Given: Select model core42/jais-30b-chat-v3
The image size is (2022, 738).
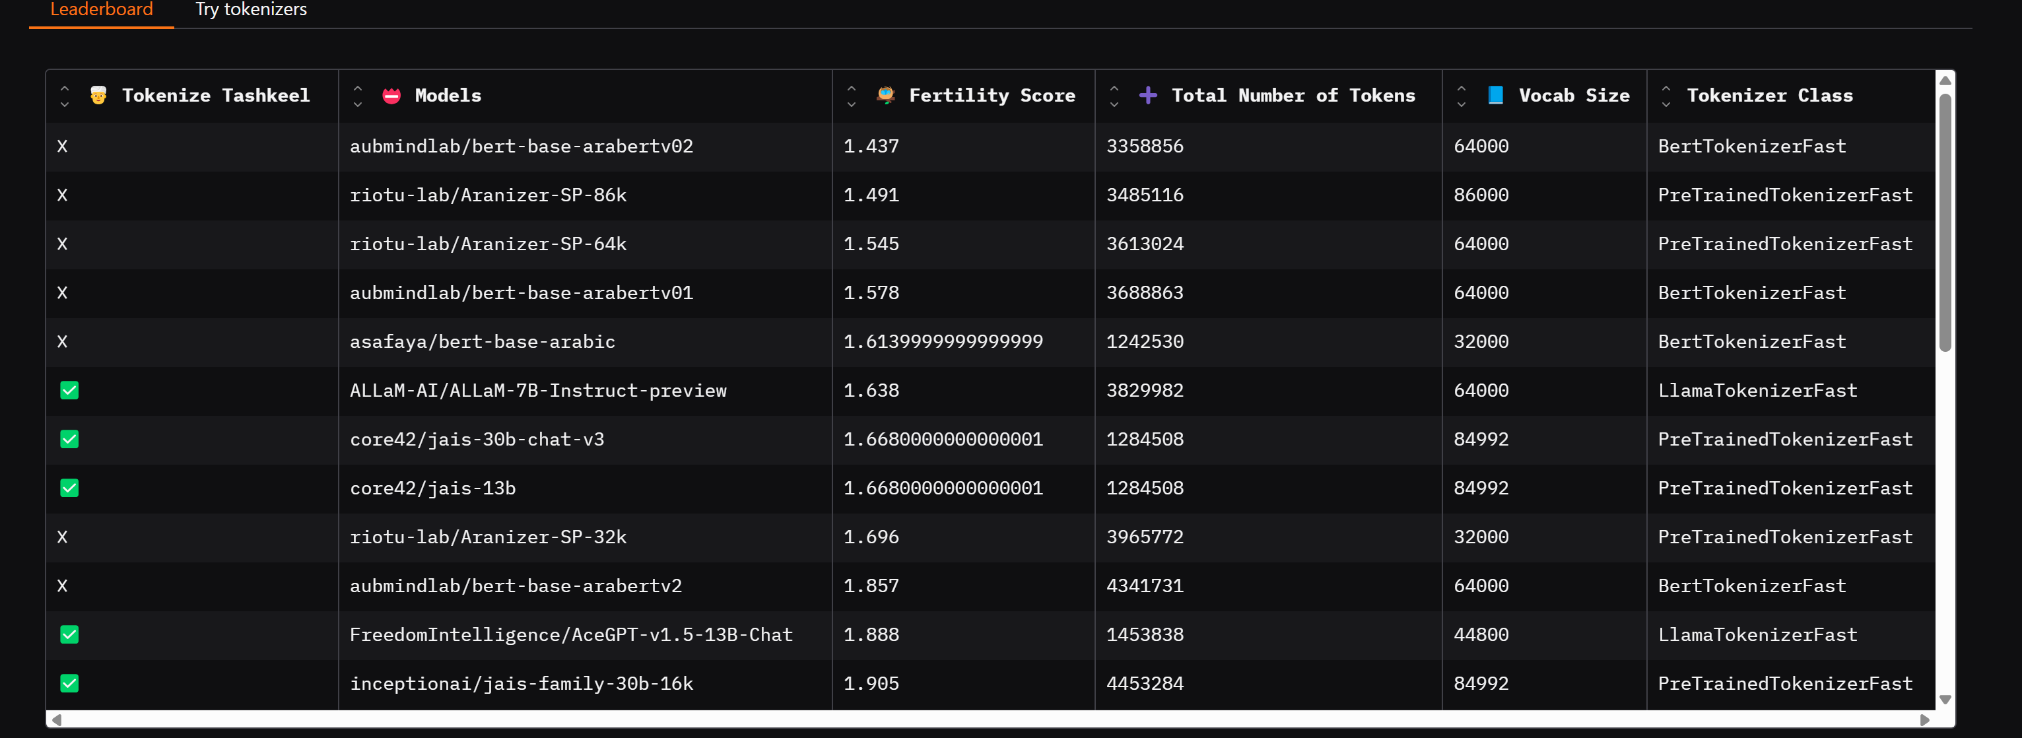Looking at the screenshot, I should click(x=477, y=439).
